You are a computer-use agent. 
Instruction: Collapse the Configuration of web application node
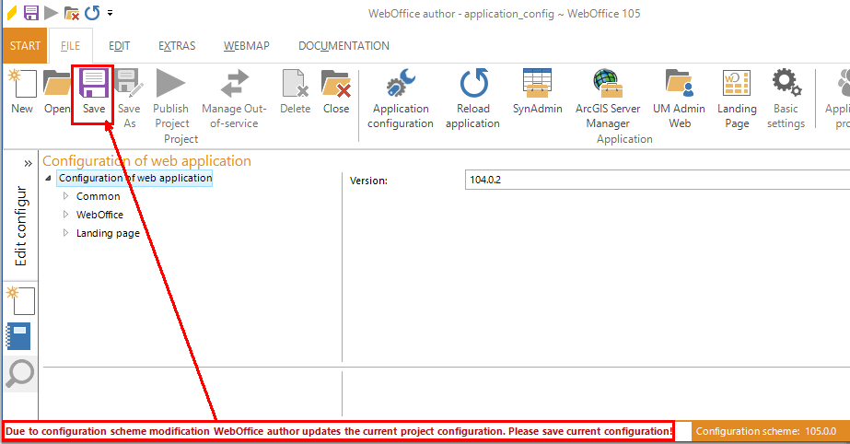tap(48, 178)
